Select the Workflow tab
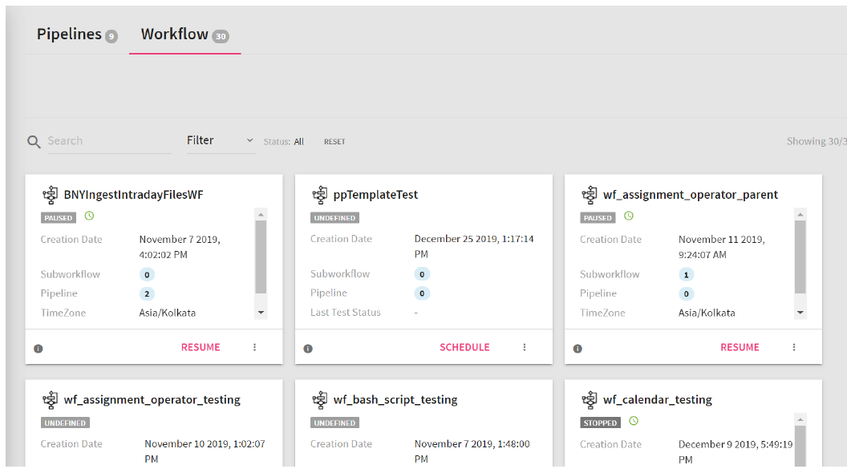Image resolution: width=847 pixels, height=473 pixels. 184,34
